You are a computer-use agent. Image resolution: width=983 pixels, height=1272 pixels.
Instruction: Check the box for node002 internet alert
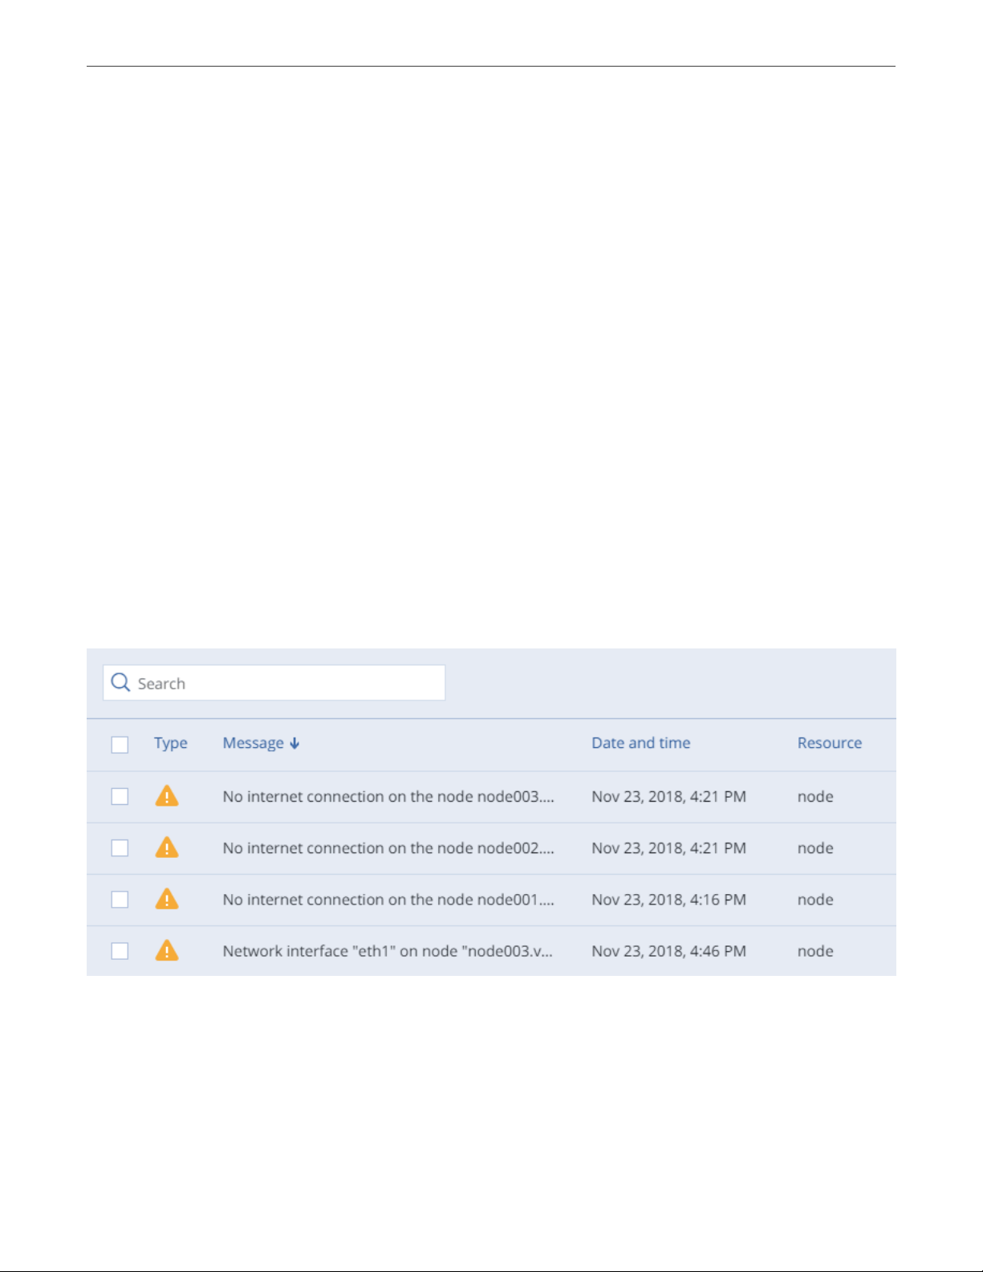pos(120,848)
